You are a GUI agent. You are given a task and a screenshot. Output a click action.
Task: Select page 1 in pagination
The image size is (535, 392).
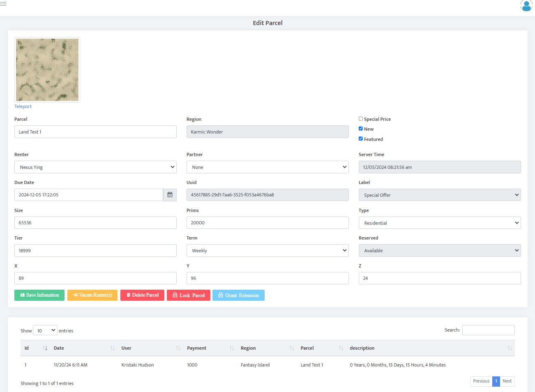click(496, 381)
